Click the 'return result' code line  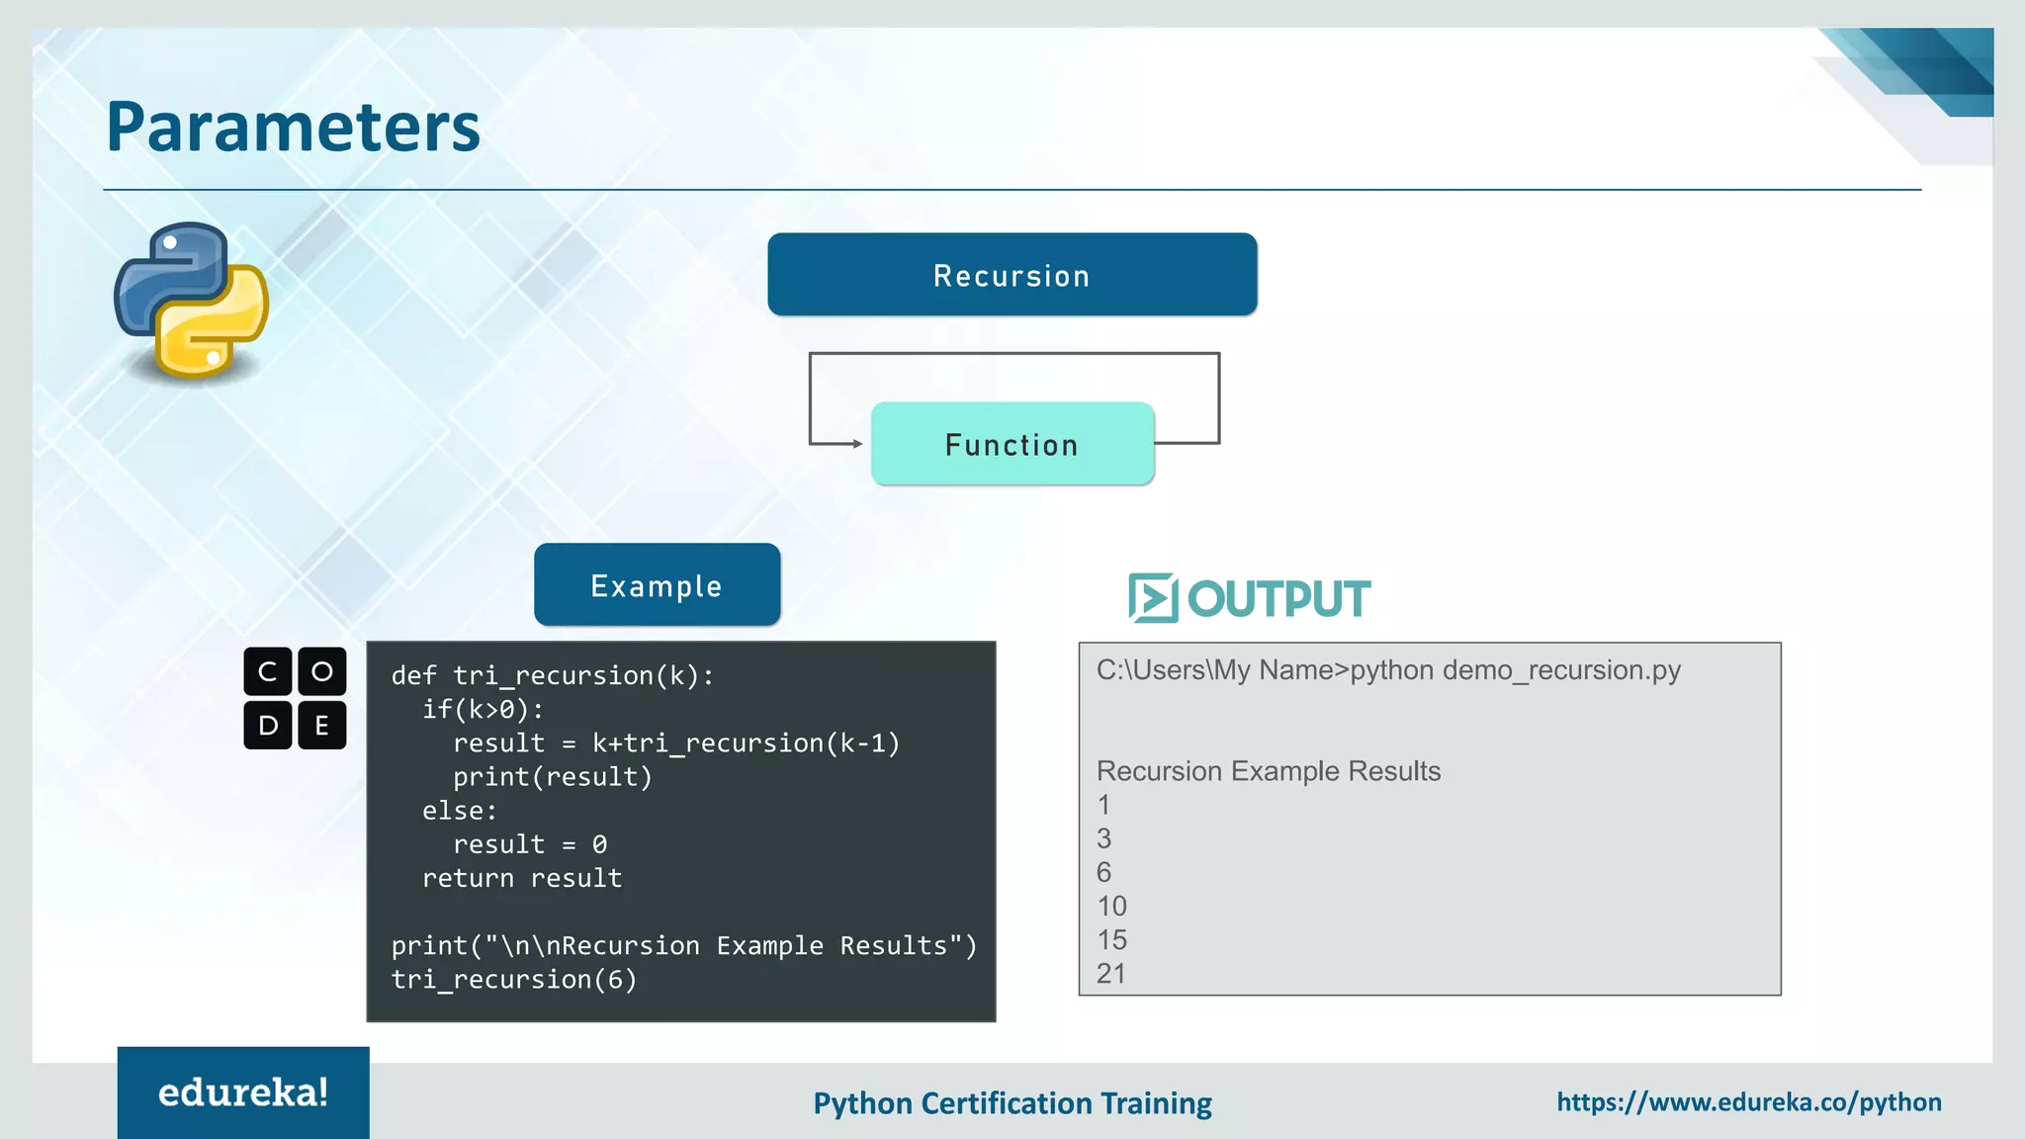click(x=522, y=878)
